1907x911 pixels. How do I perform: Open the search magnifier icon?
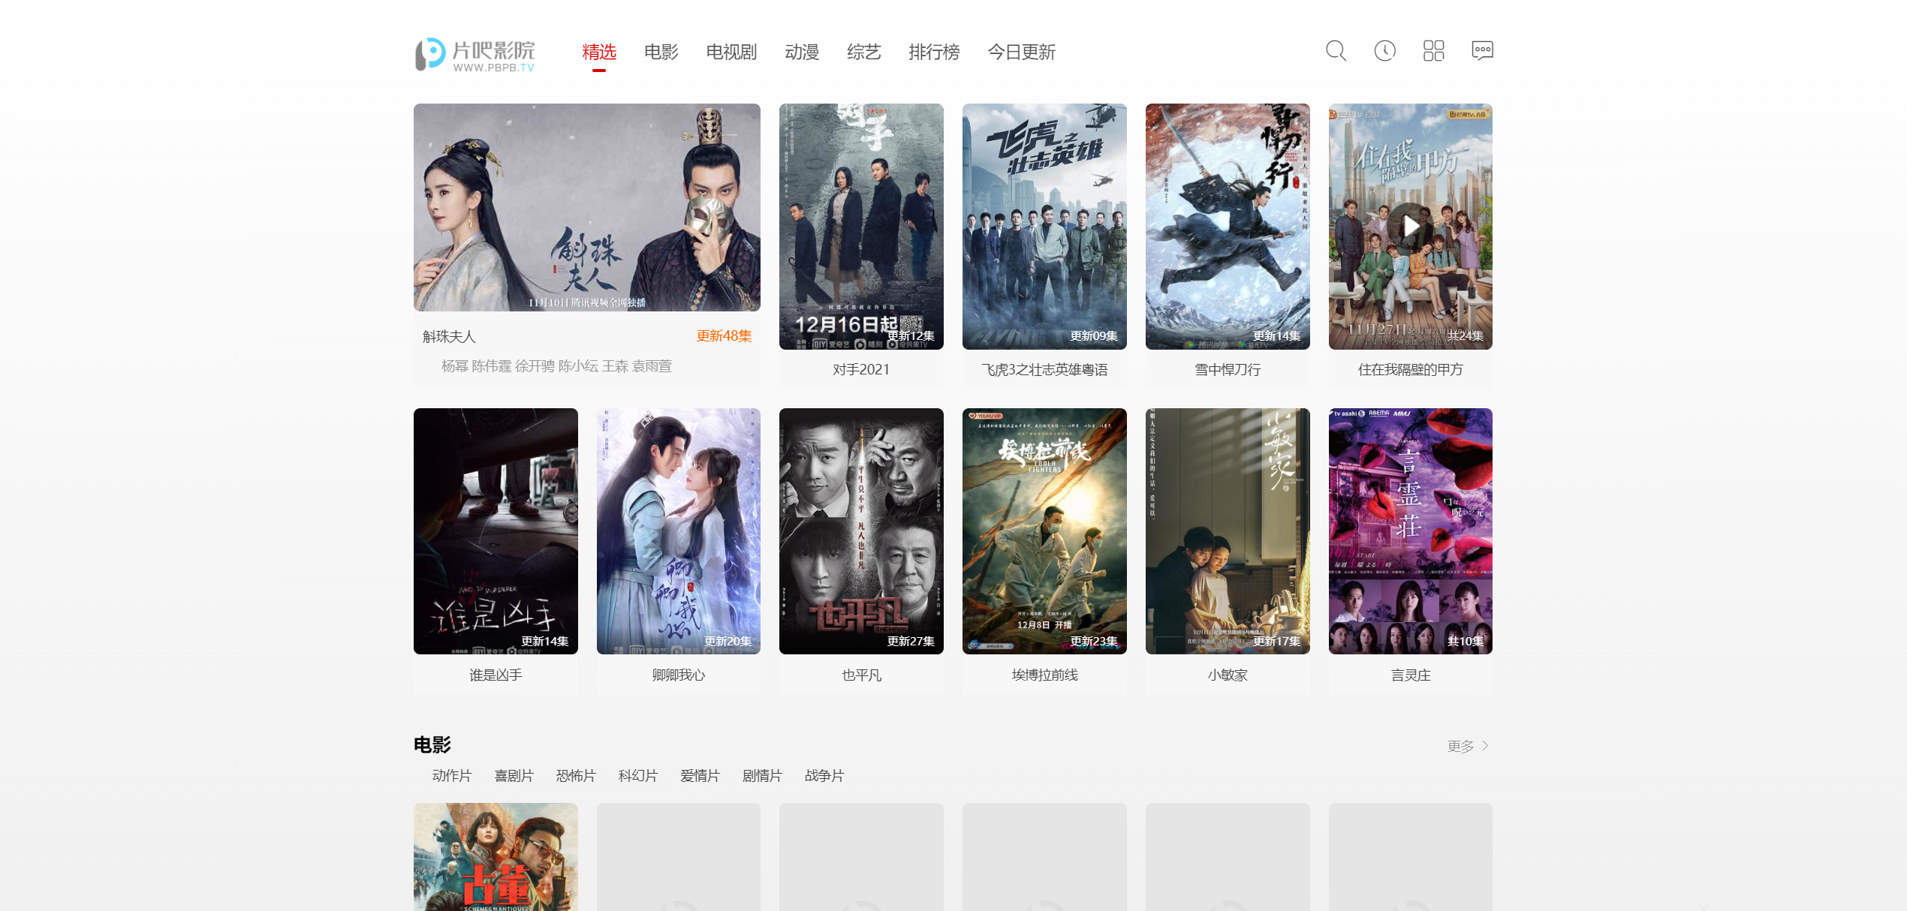[x=1336, y=51]
